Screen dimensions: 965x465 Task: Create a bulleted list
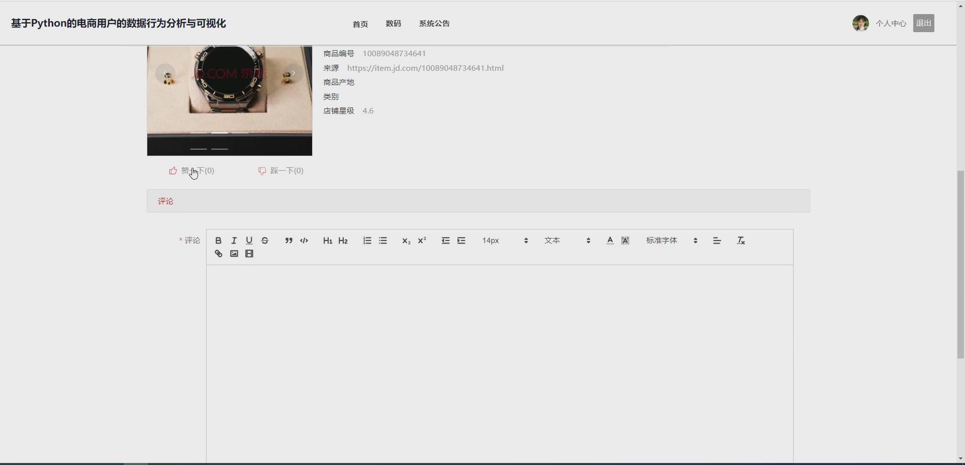383,241
